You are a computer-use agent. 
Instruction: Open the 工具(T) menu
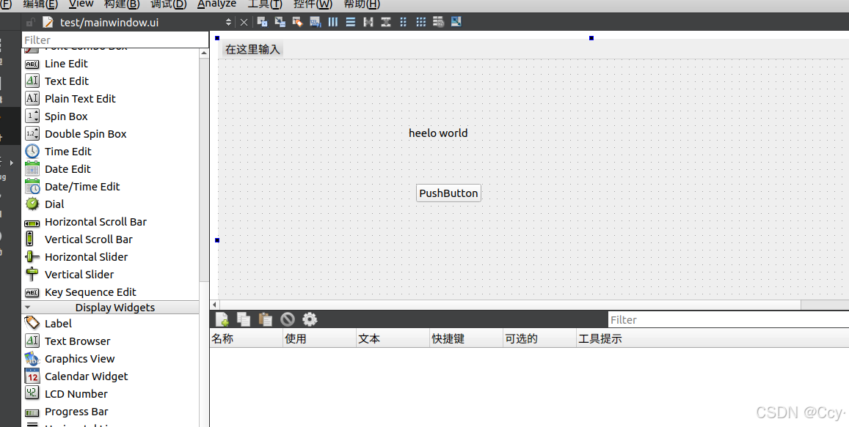[x=265, y=4]
